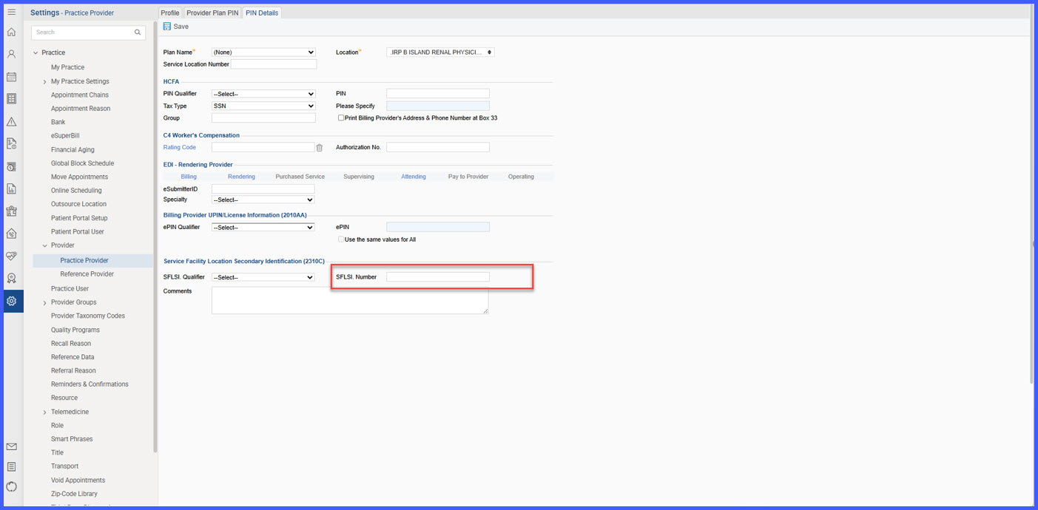Open the mail envelope icon
Image resolution: width=1038 pixels, height=510 pixels.
pos(11,446)
